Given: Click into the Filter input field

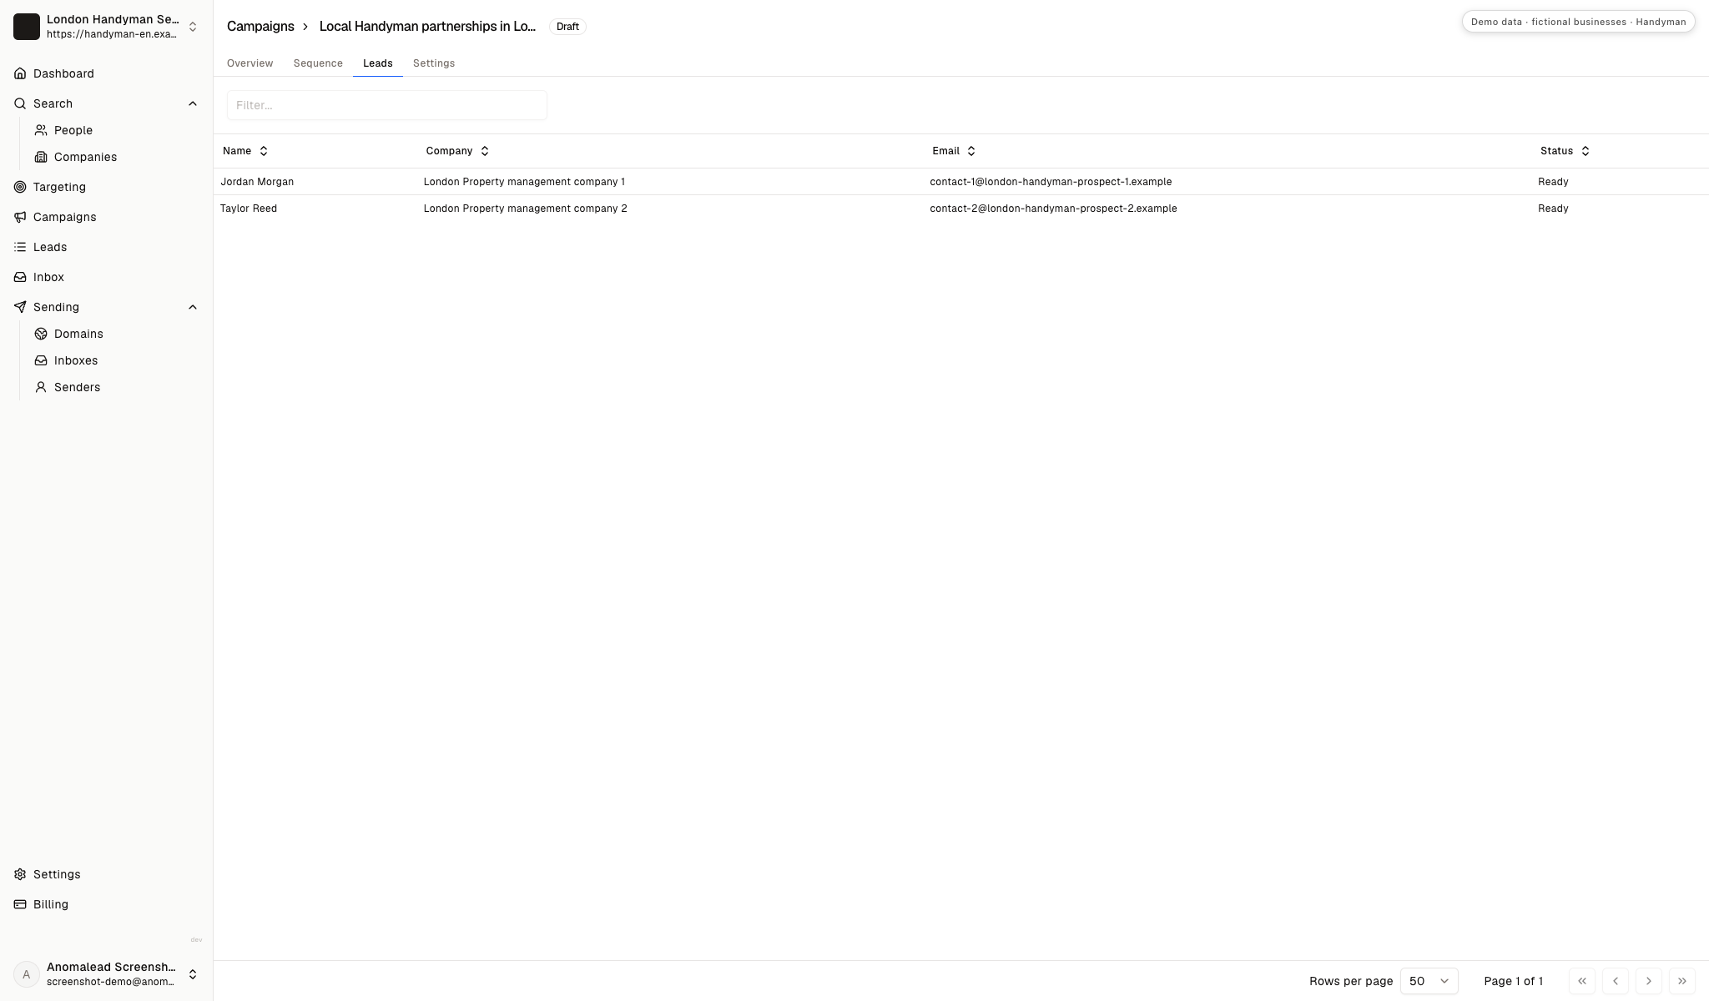Looking at the screenshot, I should (387, 105).
